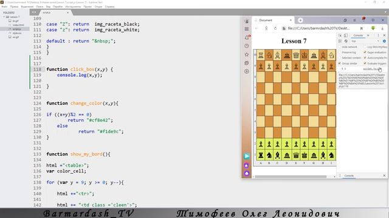Click the page info icon in address bar
389x218 pixels.
(284, 28)
